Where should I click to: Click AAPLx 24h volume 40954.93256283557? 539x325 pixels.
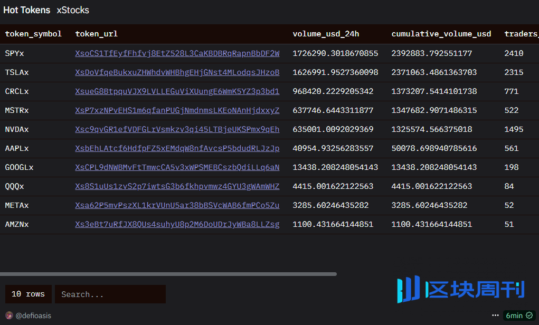coord(333,148)
